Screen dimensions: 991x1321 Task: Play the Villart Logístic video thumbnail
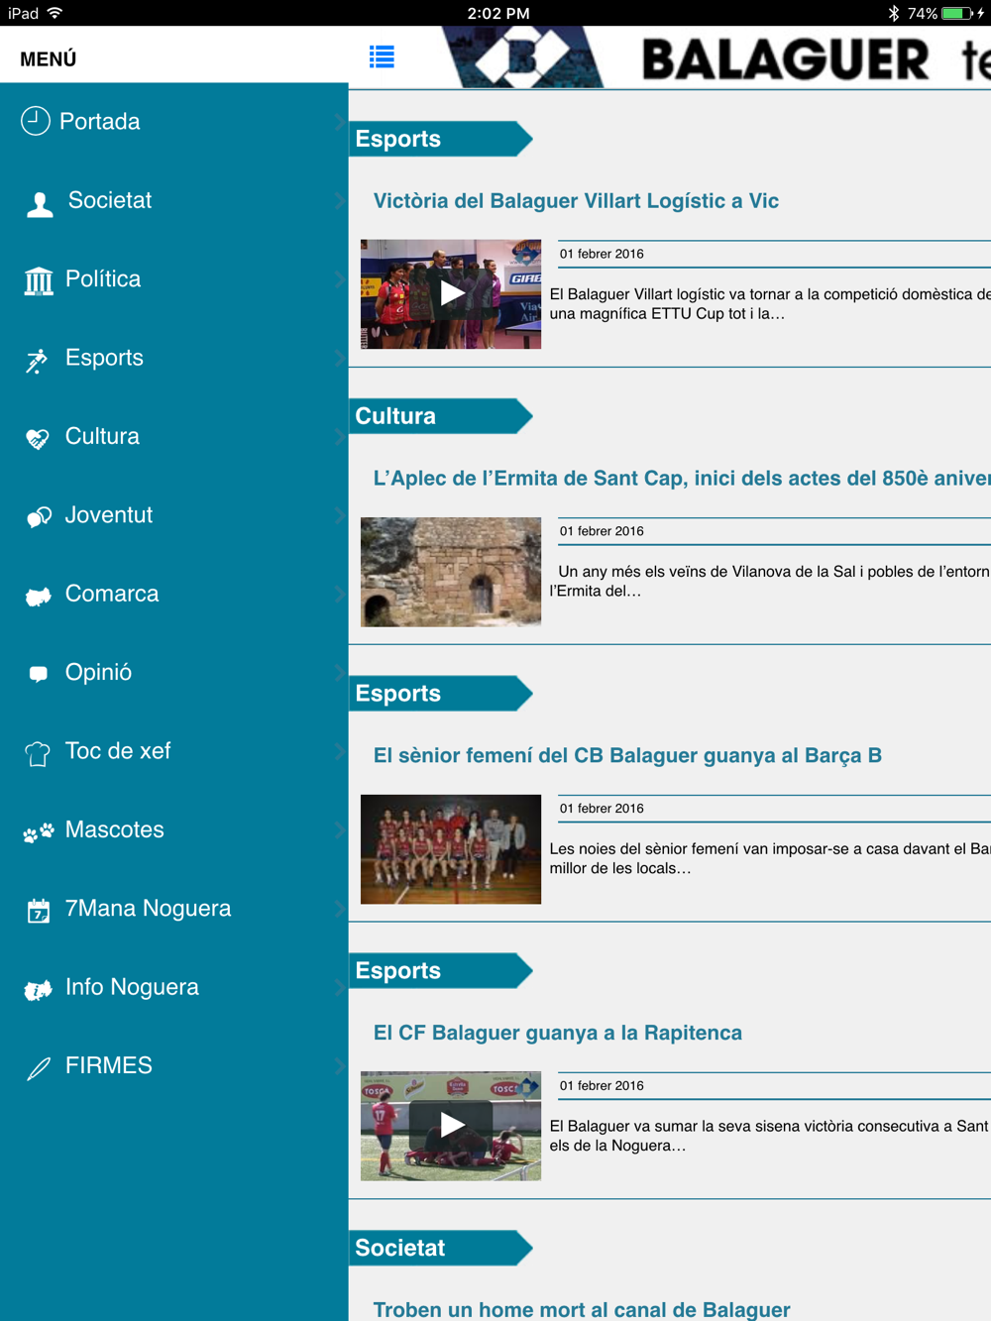(451, 293)
